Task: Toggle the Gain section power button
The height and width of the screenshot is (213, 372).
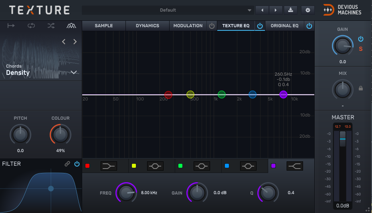Action: click(x=361, y=39)
